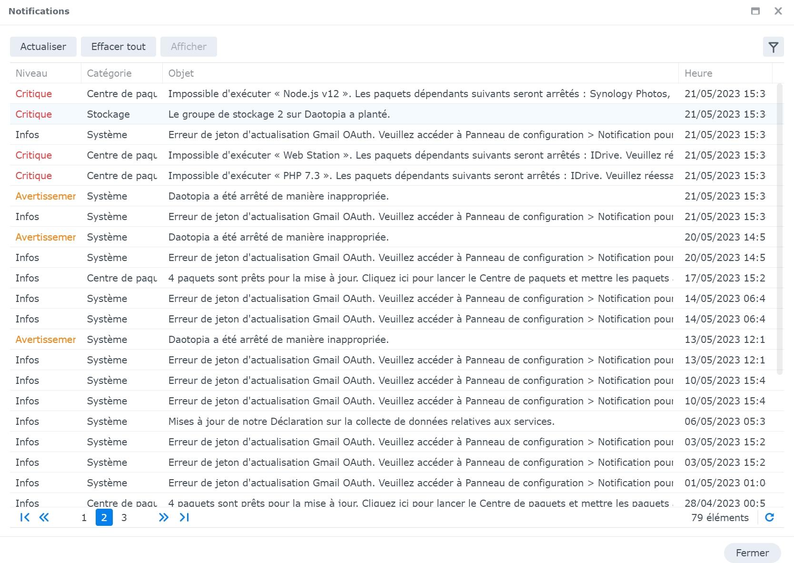Jump to the next page using double-chevron
This screenshot has width=794, height=563.
[x=163, y=517]
